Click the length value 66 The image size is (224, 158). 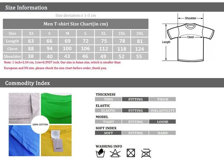49,41
